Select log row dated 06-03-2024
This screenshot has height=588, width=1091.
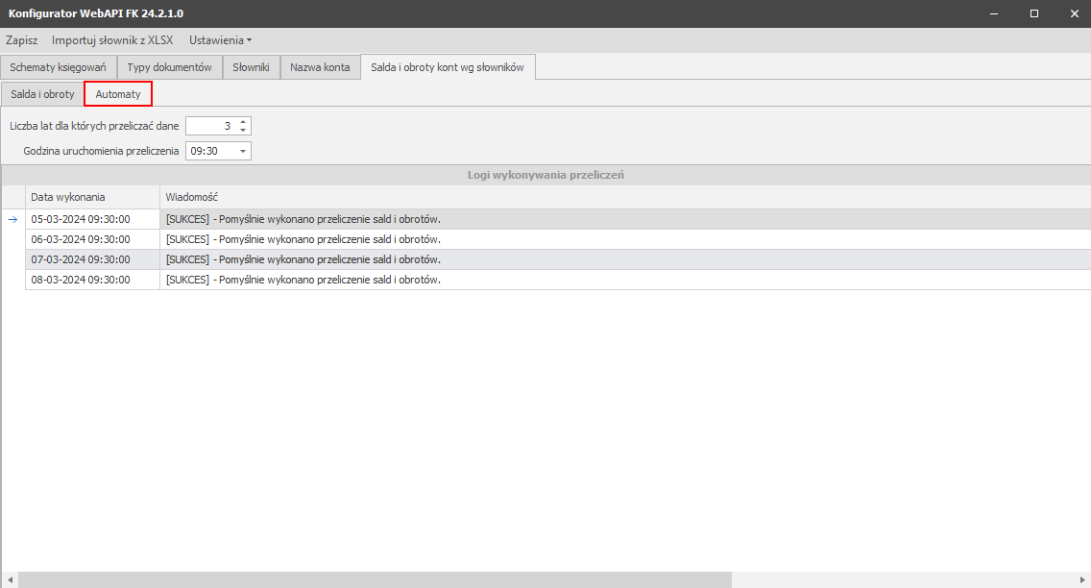(92, 239)
